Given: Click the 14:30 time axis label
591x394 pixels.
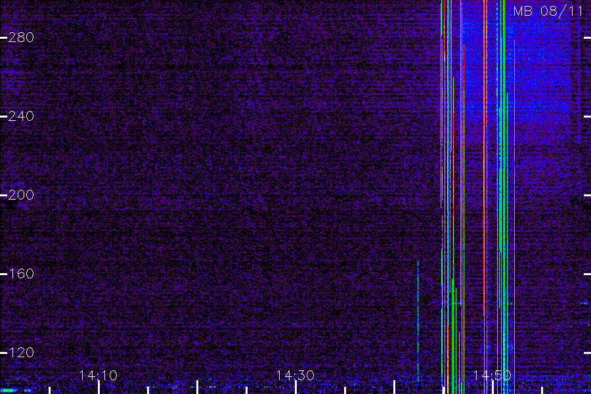Looking at the screenshot, I should [x=295, y=376].
